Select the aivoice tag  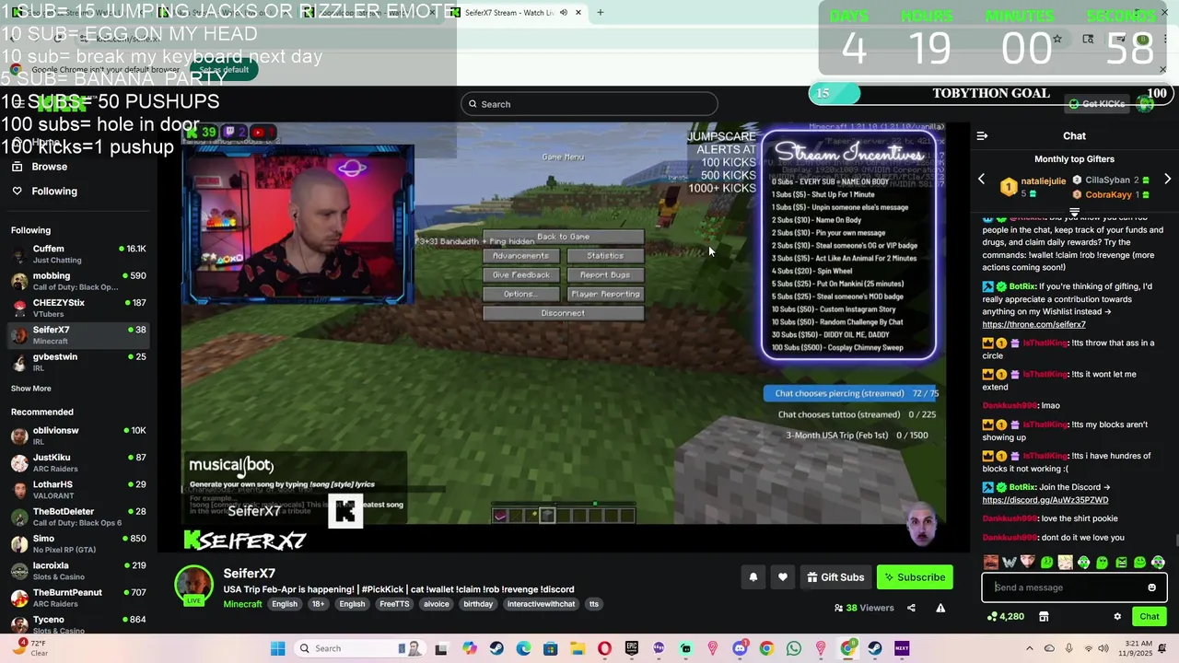click(x=436, y=604)
